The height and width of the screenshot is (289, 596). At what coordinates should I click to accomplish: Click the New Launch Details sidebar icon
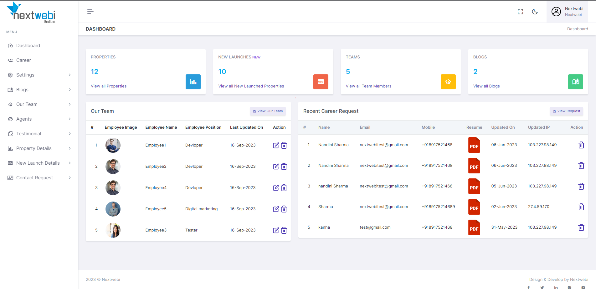point(10,163)
